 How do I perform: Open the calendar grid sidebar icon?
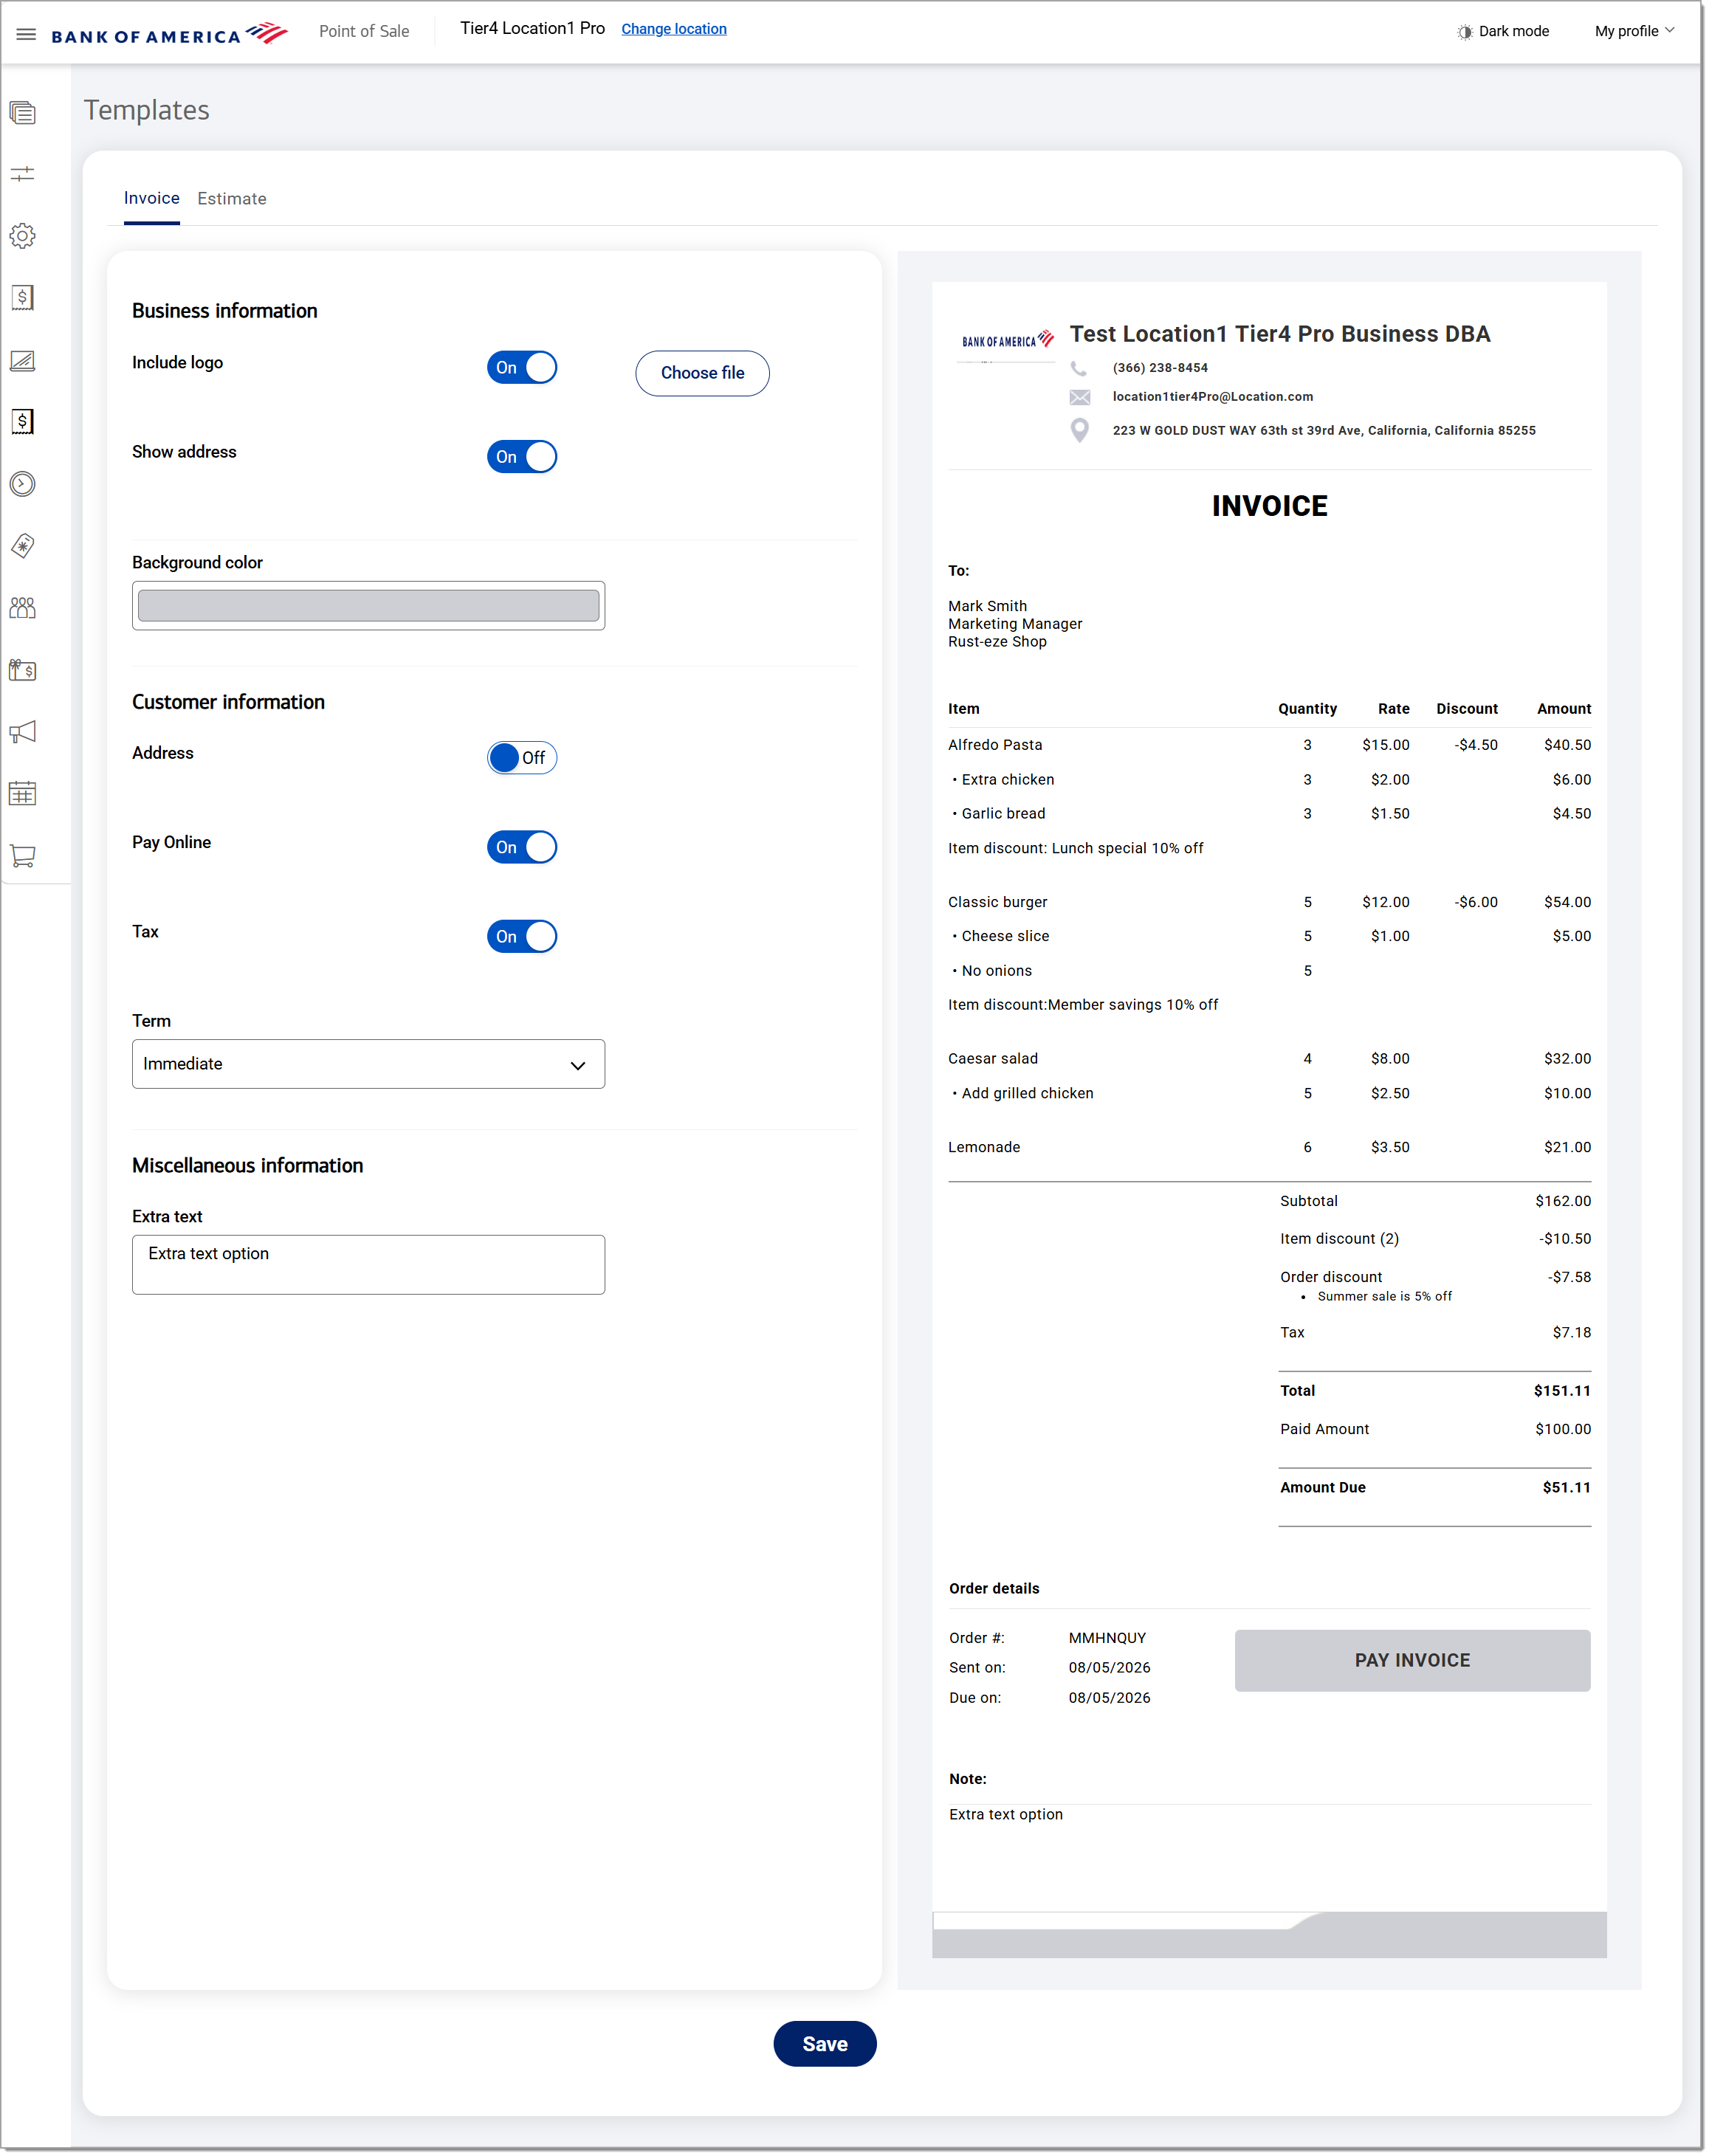coord(23,794)
